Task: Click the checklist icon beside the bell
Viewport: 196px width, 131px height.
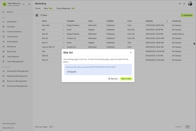Action: (180, 4)
